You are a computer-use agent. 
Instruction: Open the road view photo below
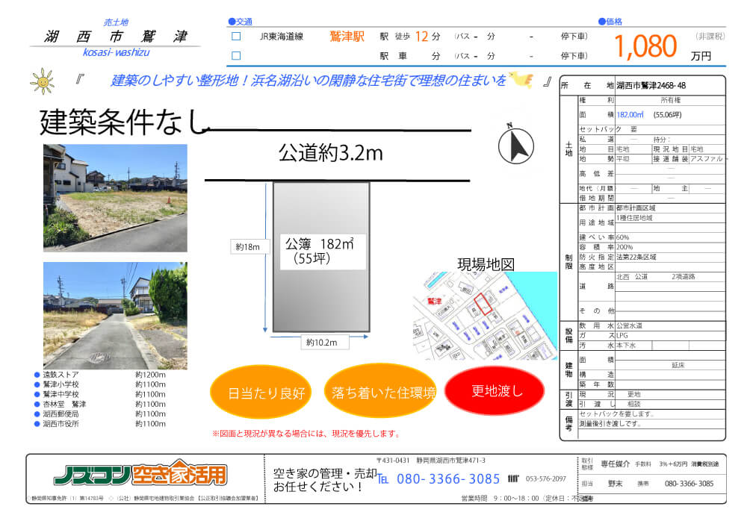coord(115,315)
